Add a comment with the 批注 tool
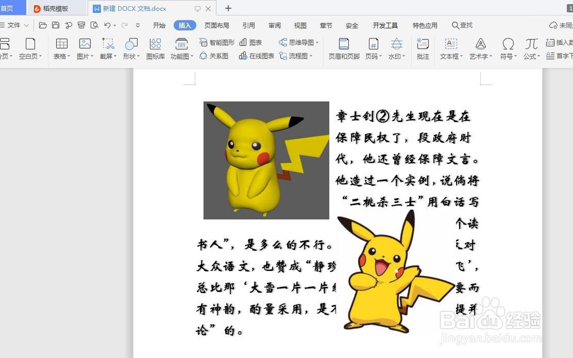 pyautogui.click(x=423, y=49)
